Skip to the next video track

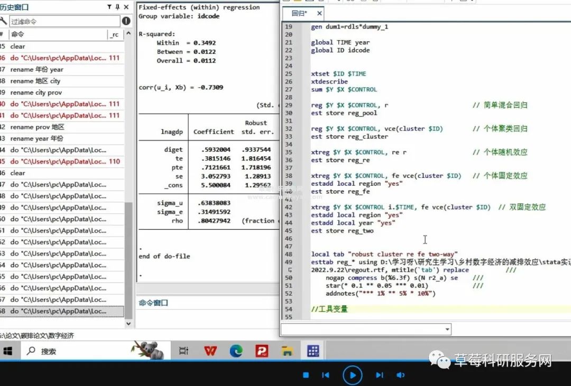coord(380,375)
